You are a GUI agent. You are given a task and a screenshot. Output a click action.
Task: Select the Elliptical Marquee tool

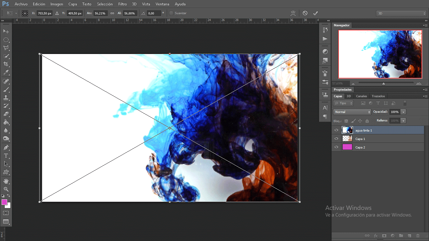pos(6,40)
